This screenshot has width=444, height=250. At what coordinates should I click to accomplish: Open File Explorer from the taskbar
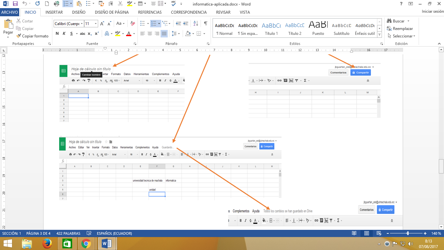point(27,243)
